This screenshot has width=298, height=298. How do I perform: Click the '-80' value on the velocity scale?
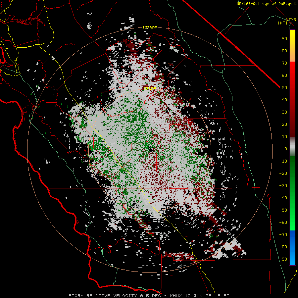(283, 247)
